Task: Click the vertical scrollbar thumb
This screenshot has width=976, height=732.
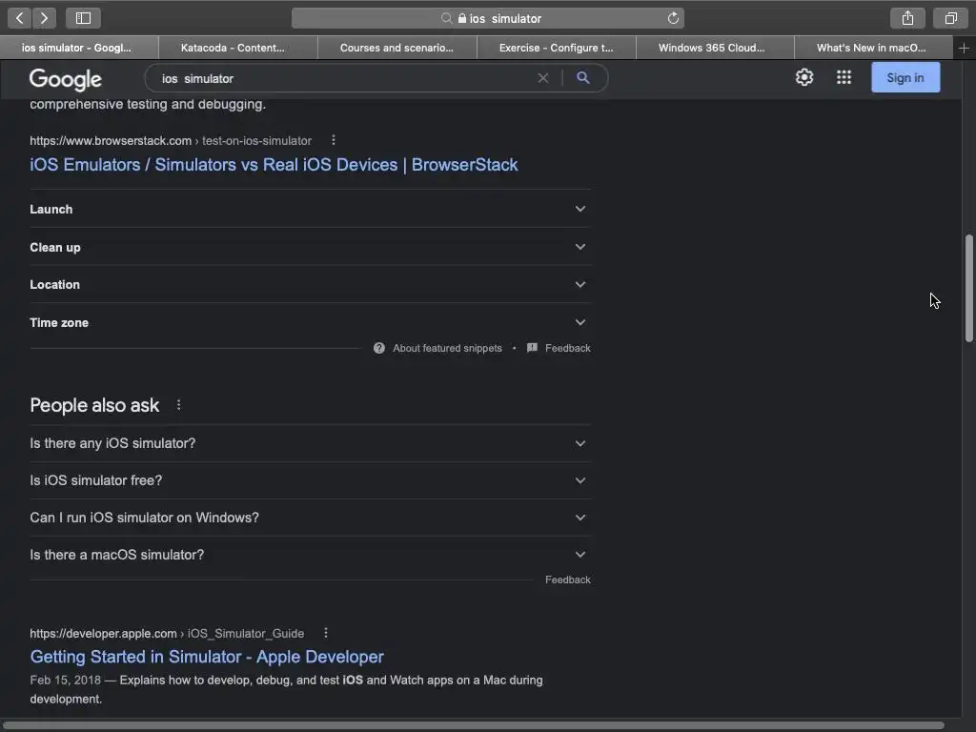Action: 968,288
